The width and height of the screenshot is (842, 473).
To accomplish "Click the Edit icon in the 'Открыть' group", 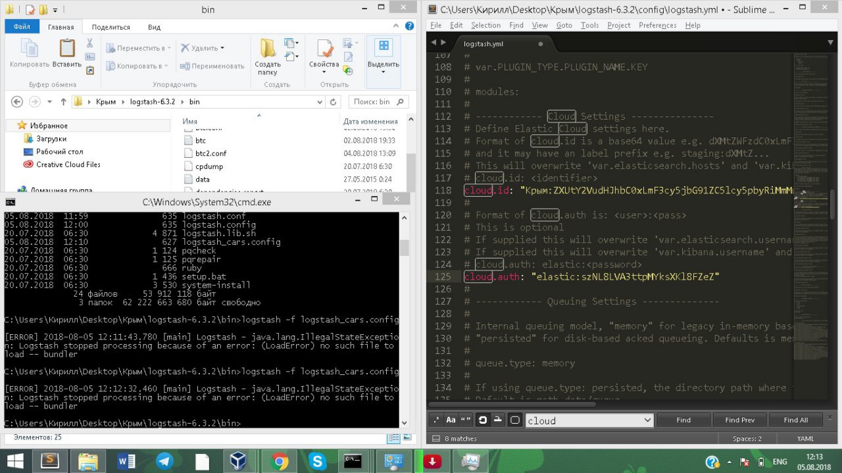I will click(x=347, y=57).
